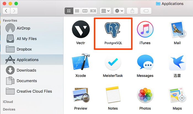Launch the Photos app
193x114 pixels.
[x=145, y=96]
